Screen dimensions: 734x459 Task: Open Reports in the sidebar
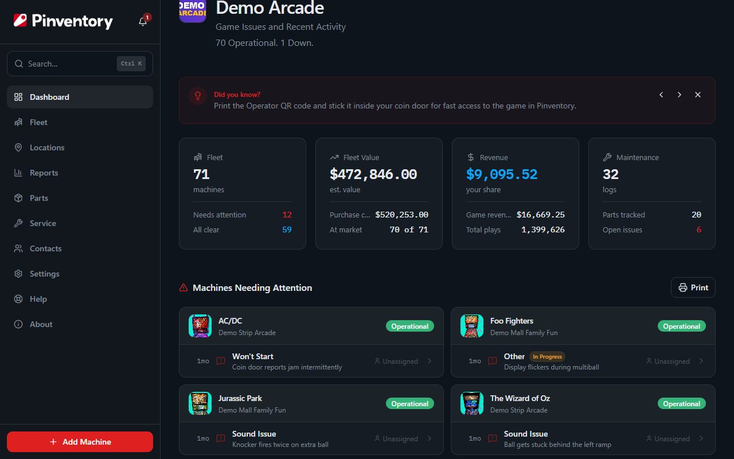pyautogui.click(x=80, y=173)
